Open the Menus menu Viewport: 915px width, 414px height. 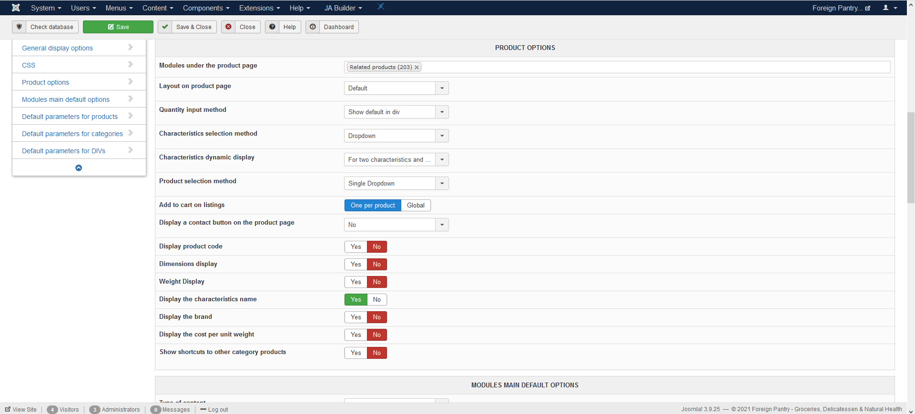click(119, 8)
